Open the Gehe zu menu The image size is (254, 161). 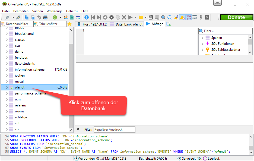tap(72, 11)
